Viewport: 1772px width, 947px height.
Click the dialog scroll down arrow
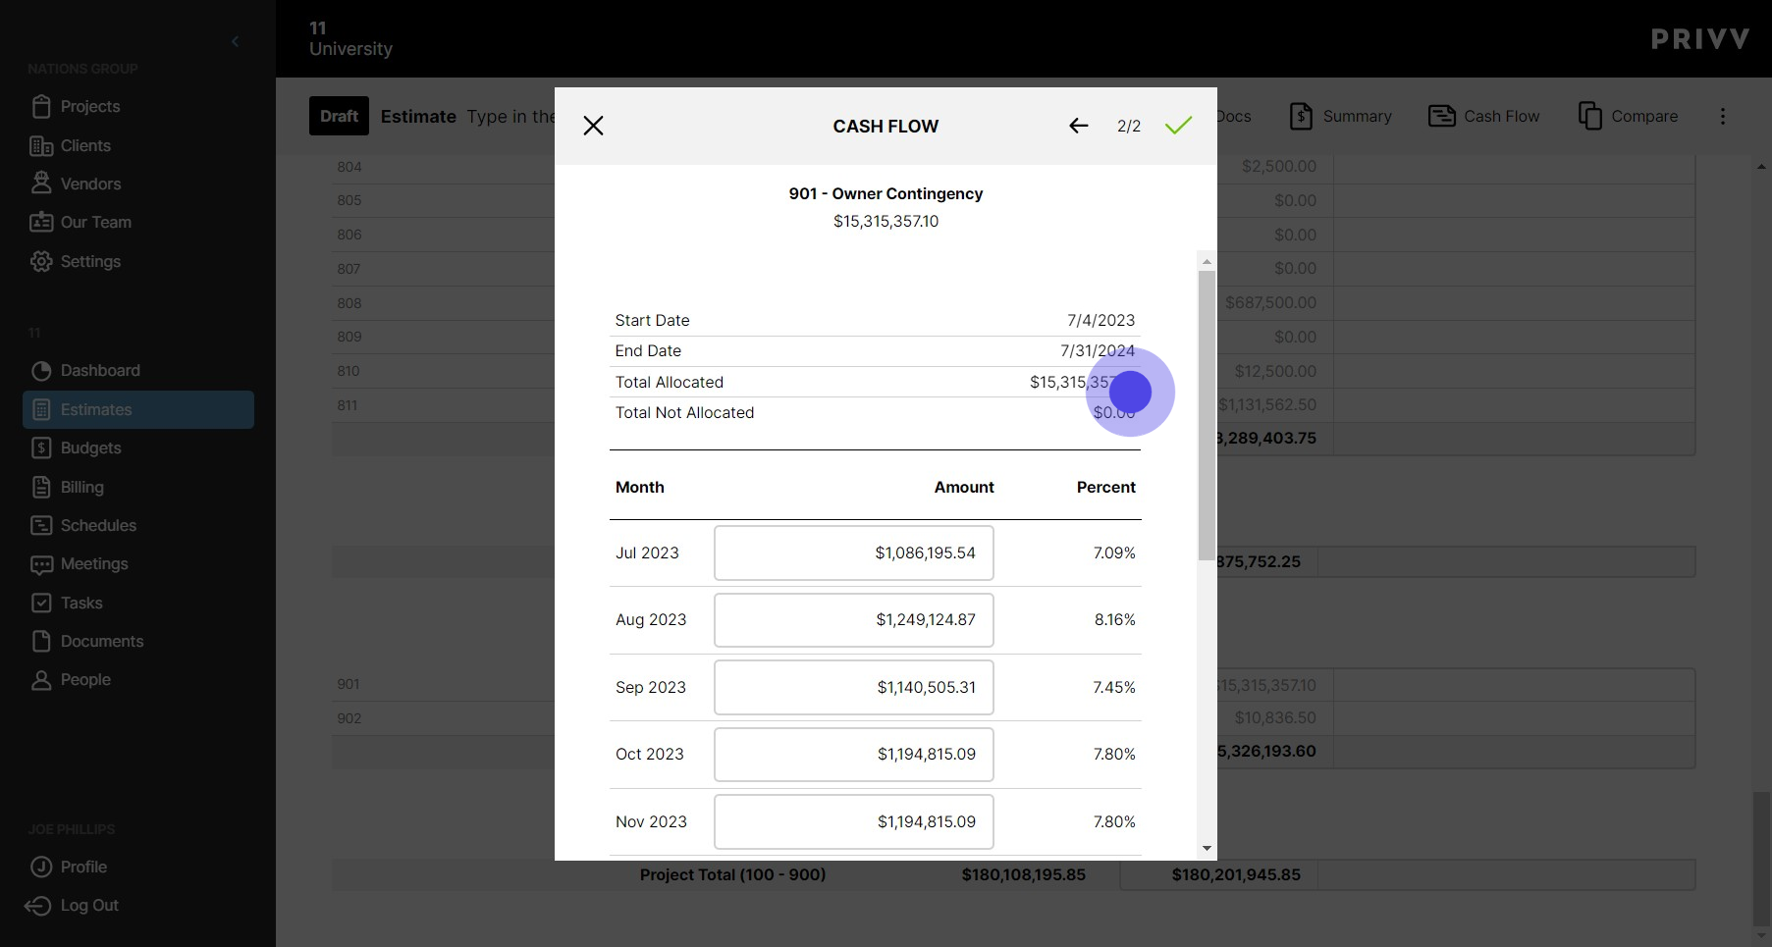pos(1207,849)
